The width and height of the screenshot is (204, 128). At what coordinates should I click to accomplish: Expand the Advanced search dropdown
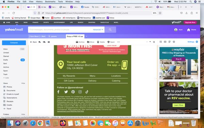pos(98,30)
